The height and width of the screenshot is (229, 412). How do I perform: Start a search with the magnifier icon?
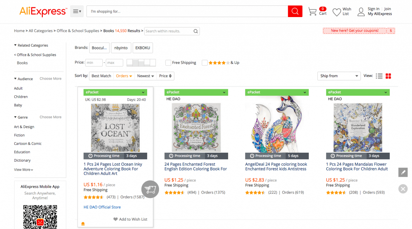295,11
